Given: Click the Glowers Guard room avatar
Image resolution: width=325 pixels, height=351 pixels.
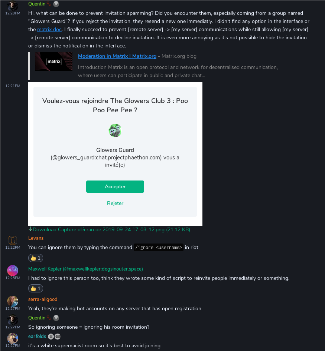Looking at the screenshot, I should pyautogui.click(x=115, y=131).
